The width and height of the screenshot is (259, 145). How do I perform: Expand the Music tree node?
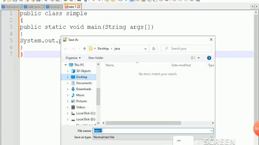coord(68,95)
